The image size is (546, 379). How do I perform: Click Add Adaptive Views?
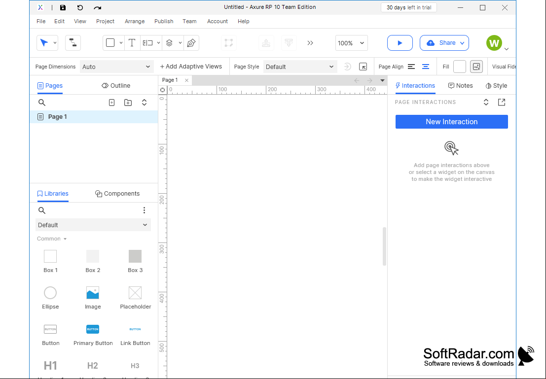click(x=191, y=67)
